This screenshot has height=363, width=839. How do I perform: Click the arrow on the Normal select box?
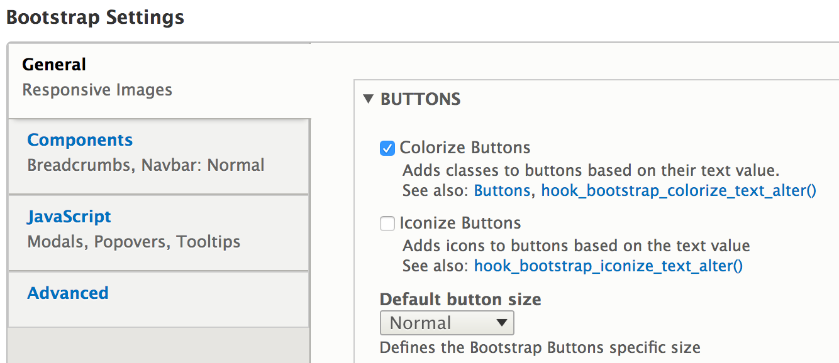[x=501, y=323]
